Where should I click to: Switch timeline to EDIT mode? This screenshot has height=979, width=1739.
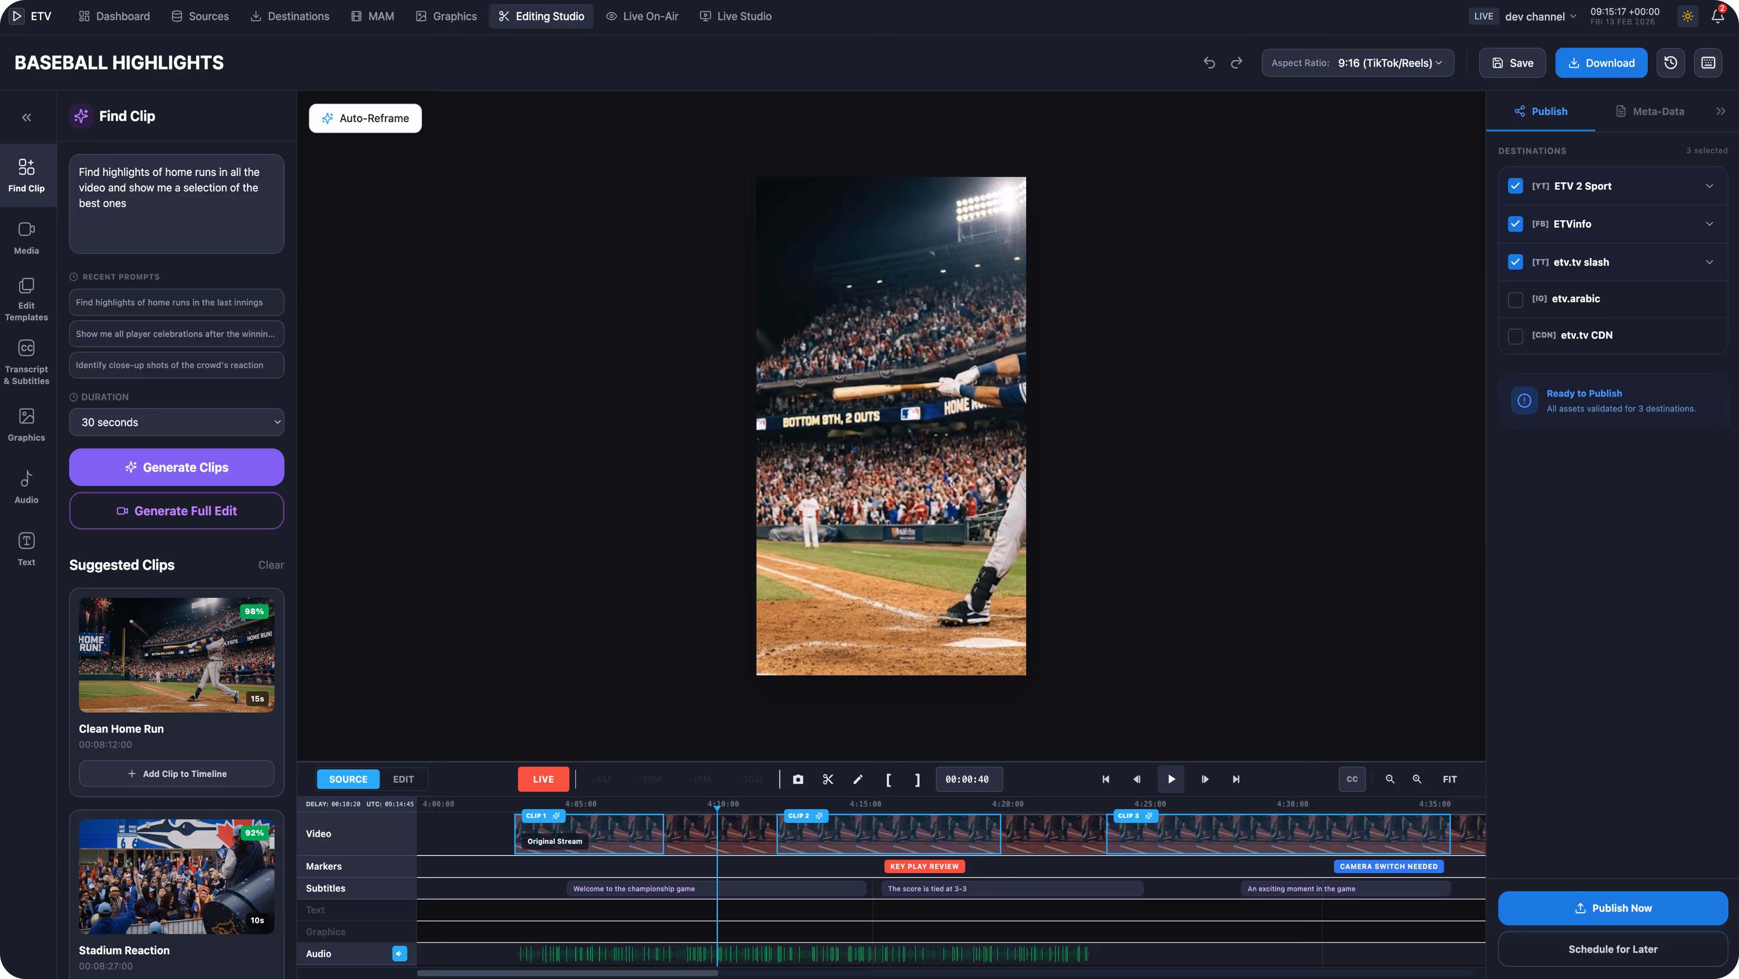(x=403, y=779)
